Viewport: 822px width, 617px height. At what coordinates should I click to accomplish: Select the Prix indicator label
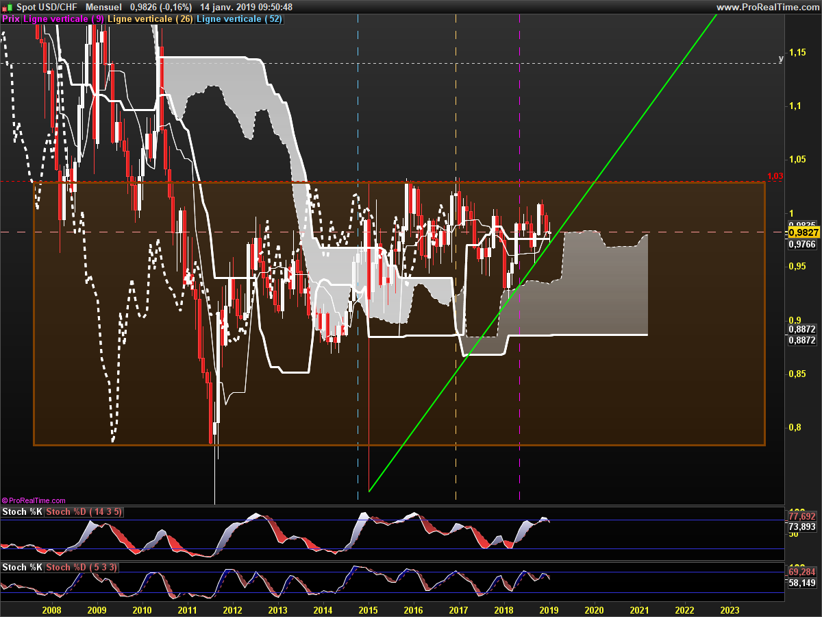point(11,19)
